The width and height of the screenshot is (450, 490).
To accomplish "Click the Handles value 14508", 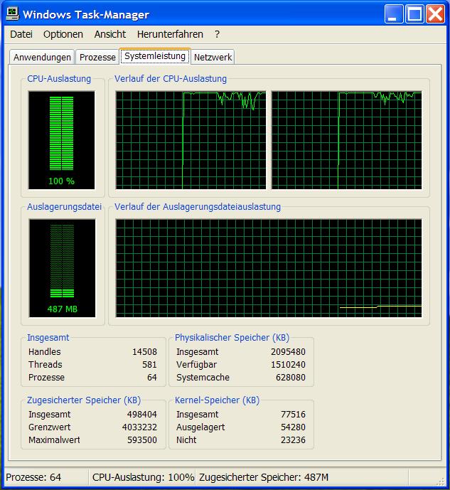I will [x=144, y=352].
